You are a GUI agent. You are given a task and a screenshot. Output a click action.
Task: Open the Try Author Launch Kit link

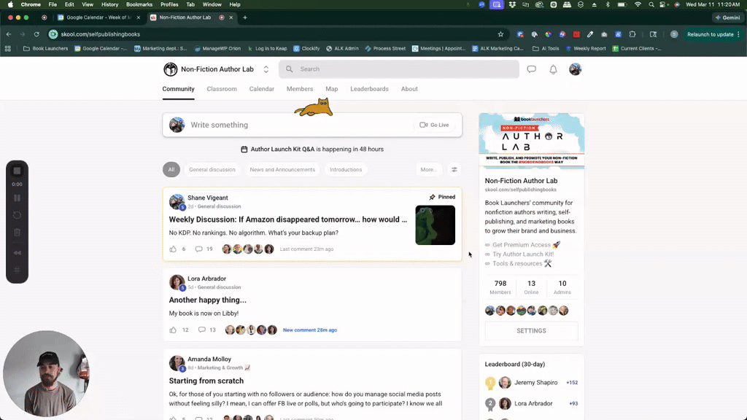(522, 254)
